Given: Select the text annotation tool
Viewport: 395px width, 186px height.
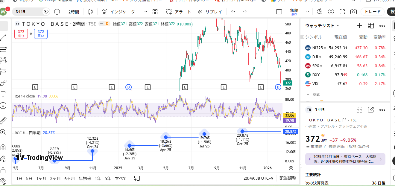Looking at the screenshot, I should 3,94.
